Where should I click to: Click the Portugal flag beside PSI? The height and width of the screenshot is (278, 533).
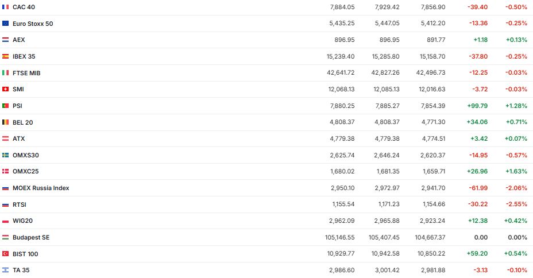coord(5,106)
